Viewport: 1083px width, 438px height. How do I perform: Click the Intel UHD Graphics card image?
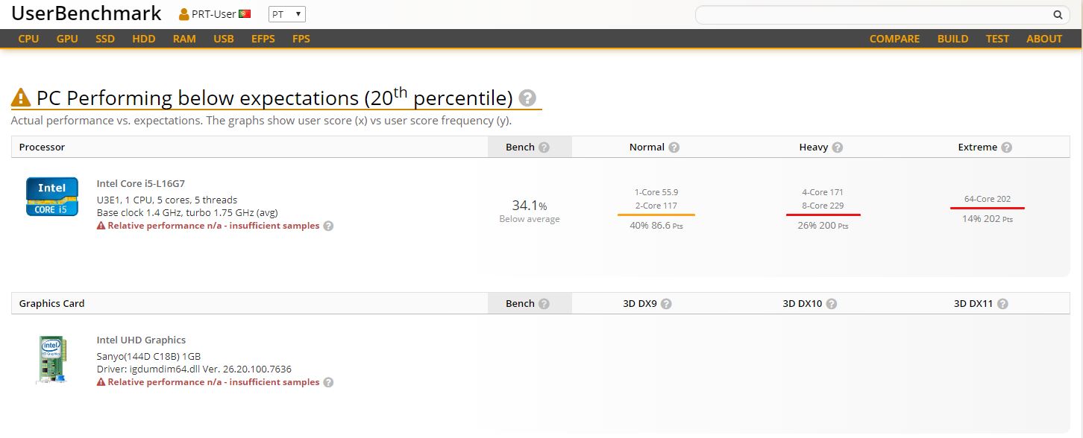click(51, 360)
